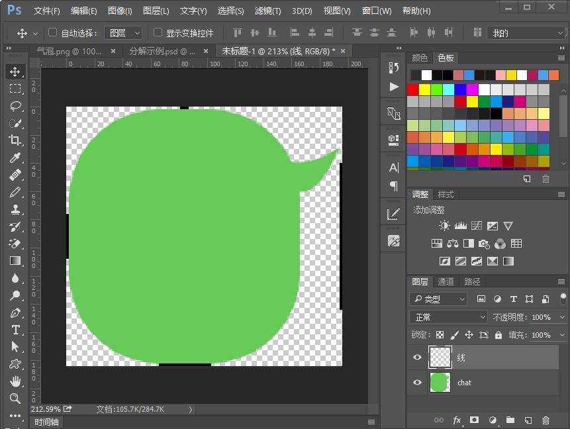Choose the Eyedropper tool
Image resolution: width=570 pixels, height=429 pixels.
[15, 158]
